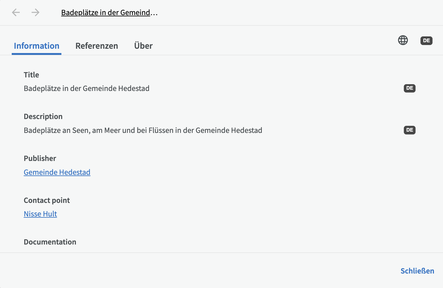Click the Badeplätze in der Gemeind… breadcrumb

pyautogui.click(x=109, y=13)
